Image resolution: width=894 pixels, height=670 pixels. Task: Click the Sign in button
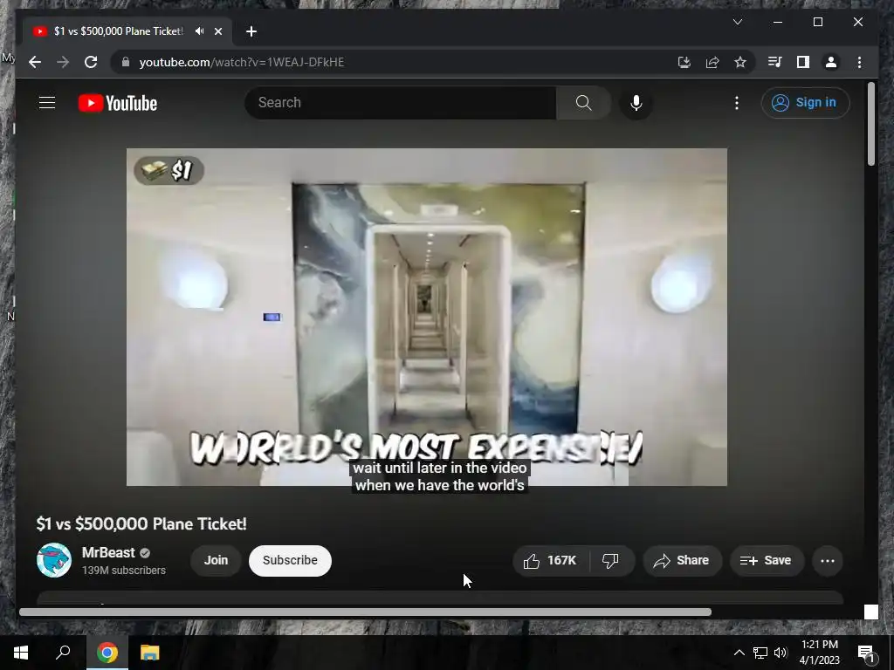click(805, 103)
